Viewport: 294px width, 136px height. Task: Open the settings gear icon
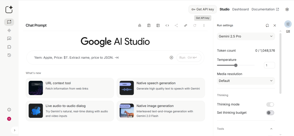287,9
